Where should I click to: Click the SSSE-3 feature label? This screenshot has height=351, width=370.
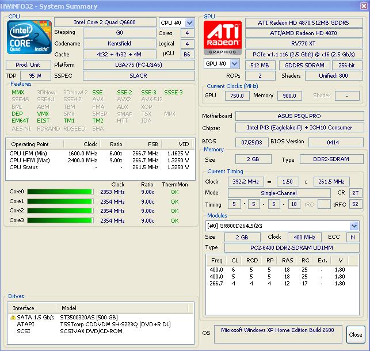173,93
